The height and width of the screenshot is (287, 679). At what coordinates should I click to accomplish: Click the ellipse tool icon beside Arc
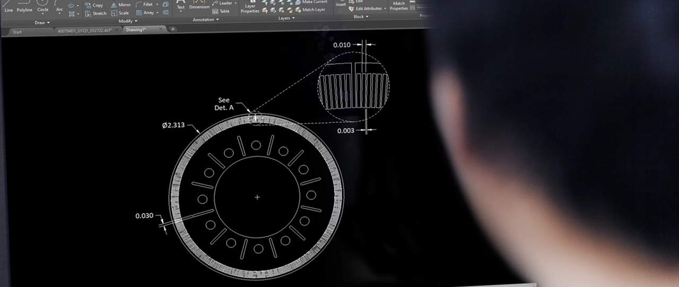coord(72,6)
